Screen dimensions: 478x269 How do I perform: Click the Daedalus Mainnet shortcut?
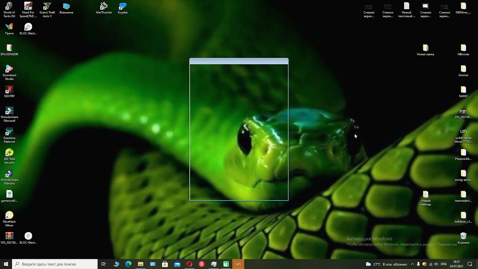[9, 135]
